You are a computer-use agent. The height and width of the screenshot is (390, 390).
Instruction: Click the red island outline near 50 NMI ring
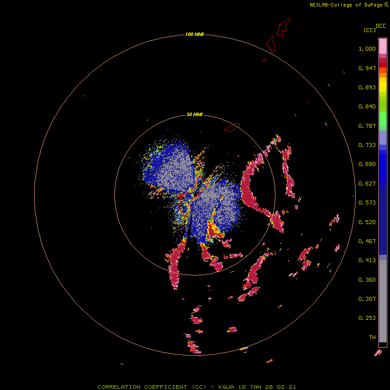tap(232, 127)
